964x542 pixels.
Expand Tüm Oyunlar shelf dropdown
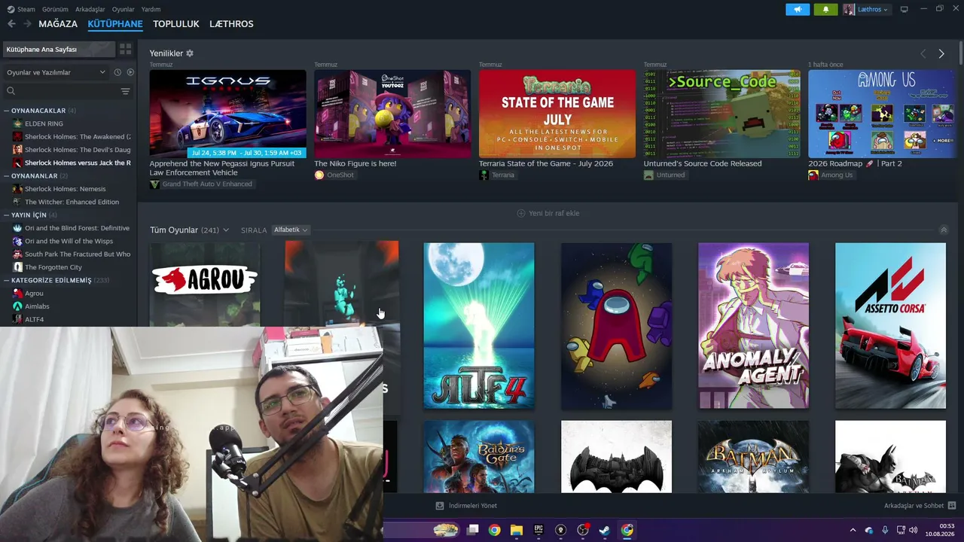coord(226,230)
